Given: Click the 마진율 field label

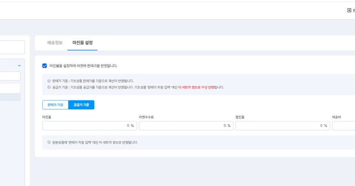Looking at the screenshot, I should pos(46,117).
